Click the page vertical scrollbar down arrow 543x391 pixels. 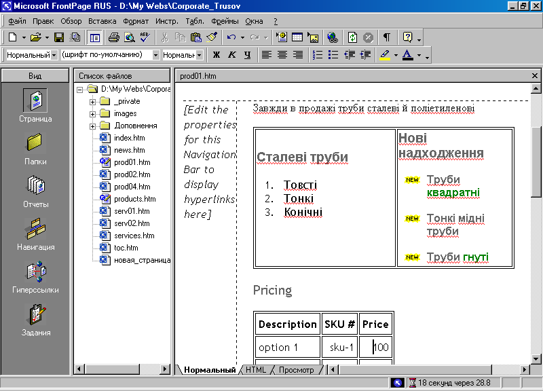pos(536,359)
